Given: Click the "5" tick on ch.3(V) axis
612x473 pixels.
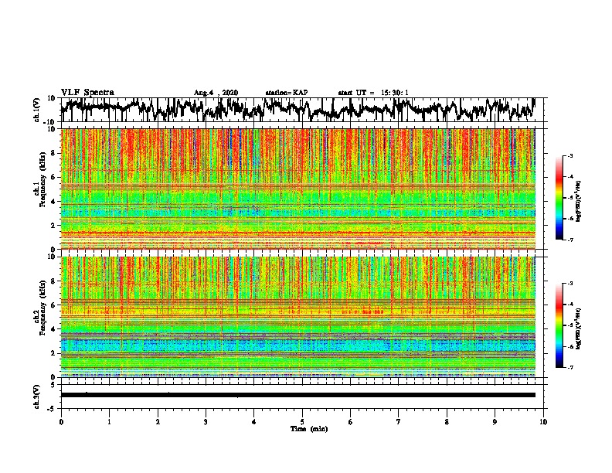Looking at the screenshot, I should 53,385.
